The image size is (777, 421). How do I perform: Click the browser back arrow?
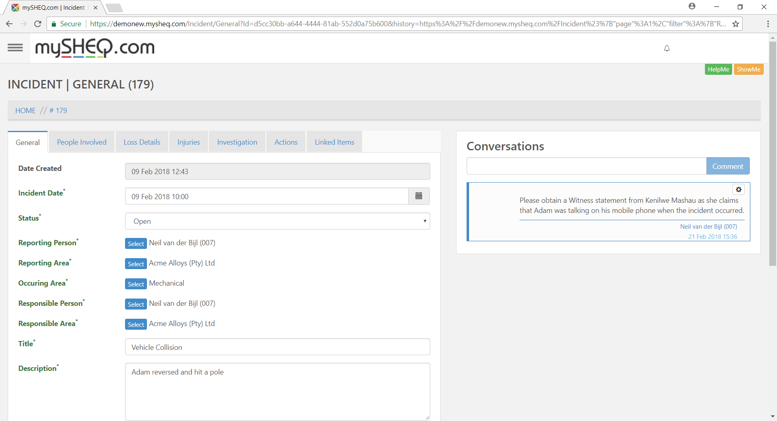coord(9,24)
